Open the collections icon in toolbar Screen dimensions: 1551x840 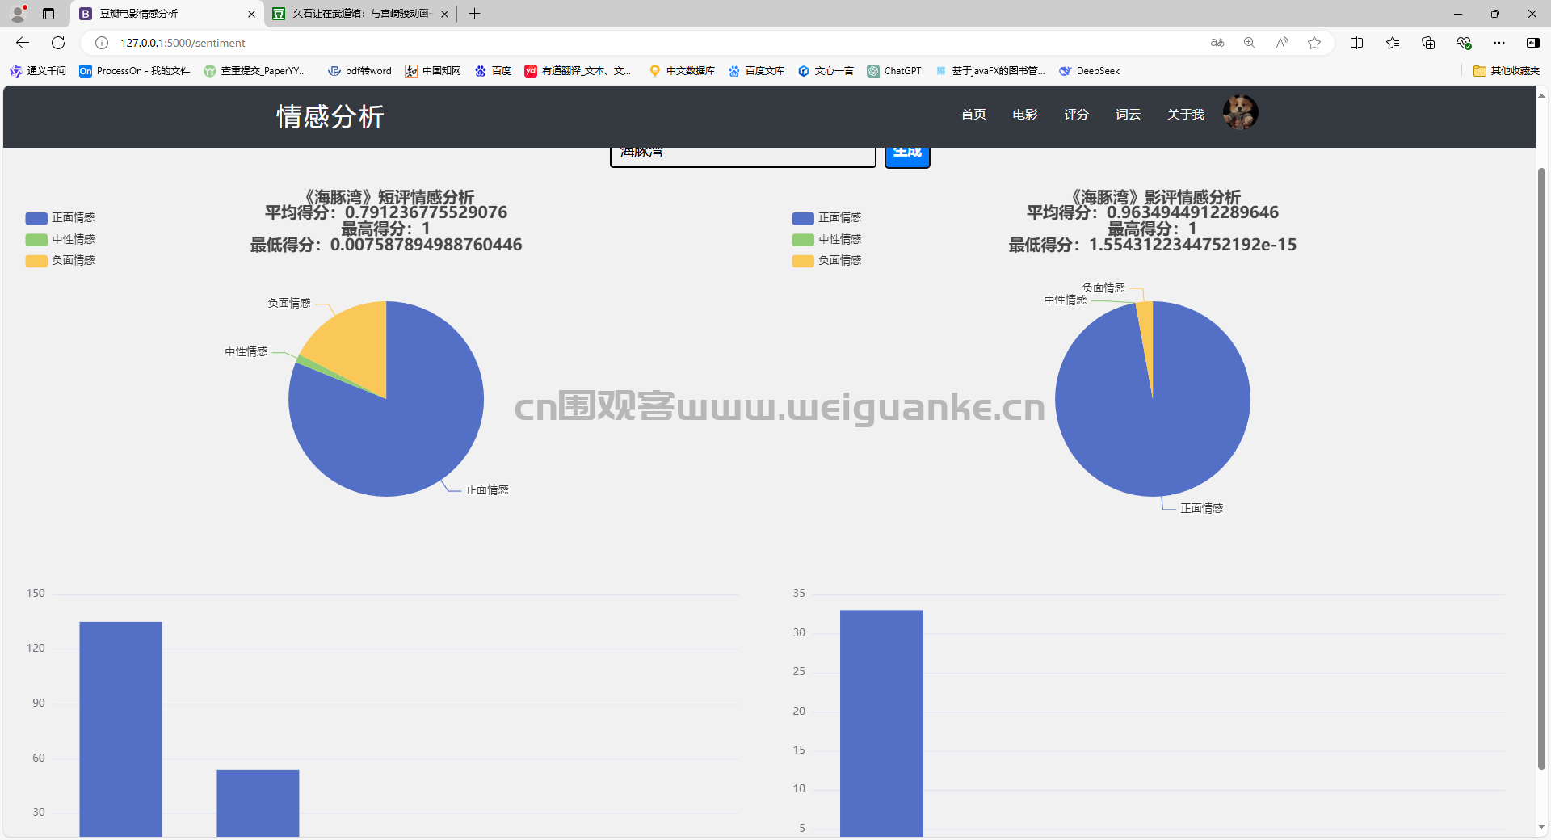coord(1428,43)
